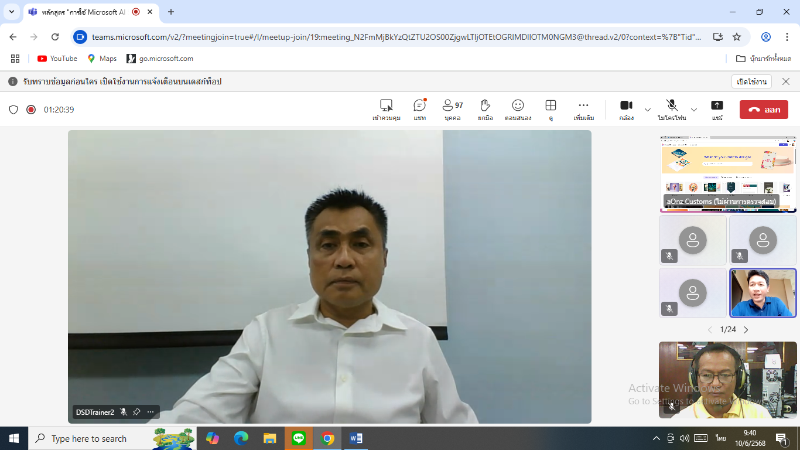Open the LINE app from taskbar
800x450 pixels.
tap(299, 438)
